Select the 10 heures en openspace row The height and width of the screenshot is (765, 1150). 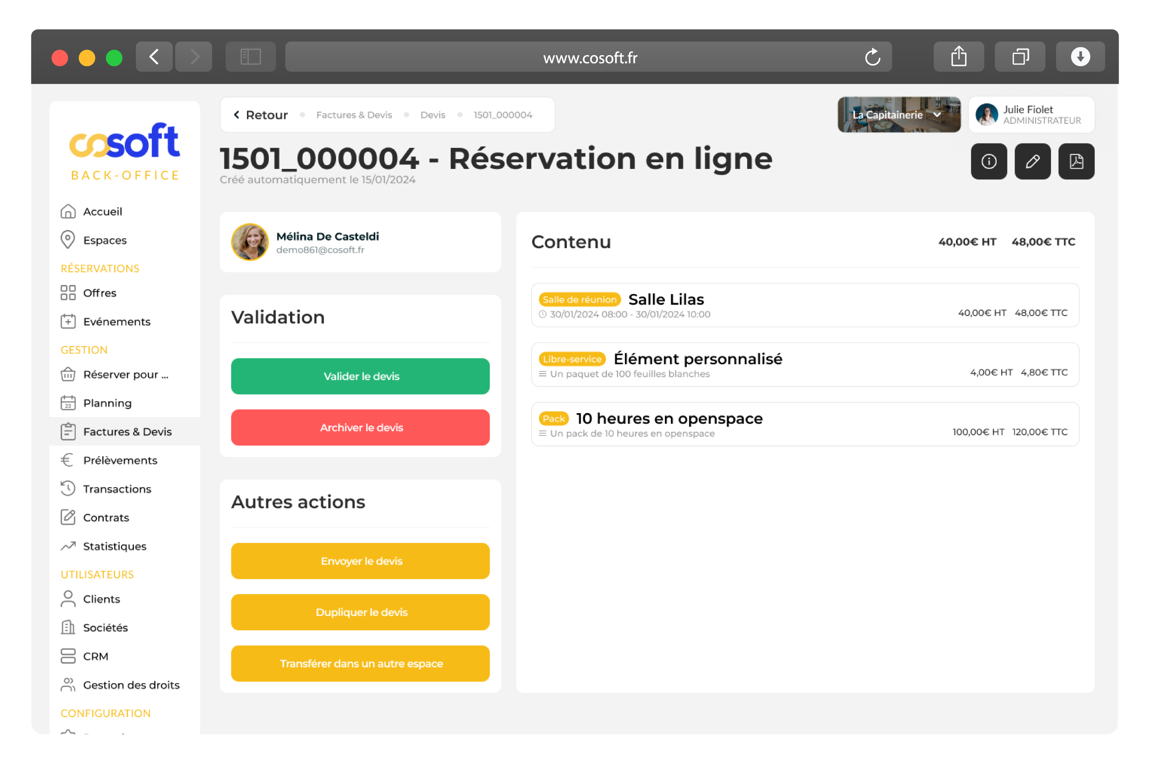click(805, 424)
